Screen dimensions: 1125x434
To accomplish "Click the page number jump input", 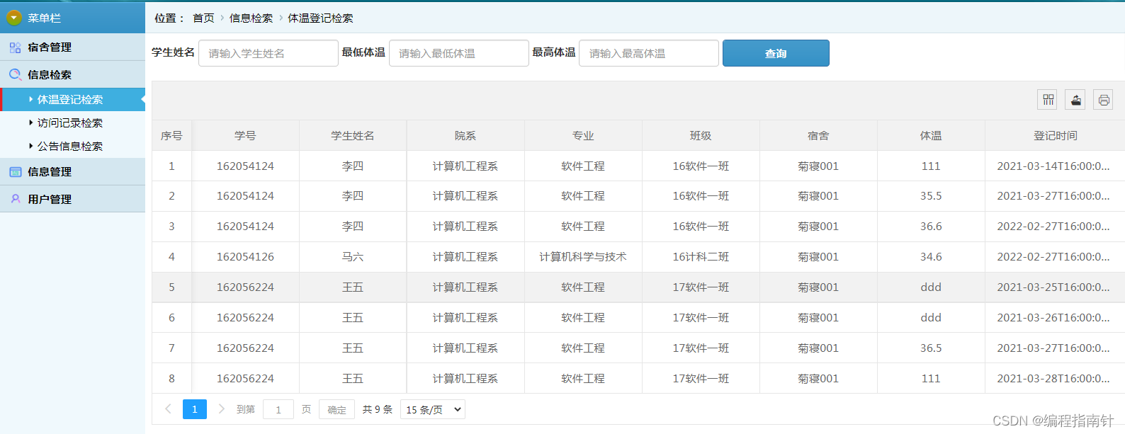I will 278,409.
